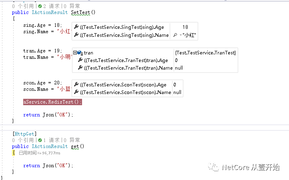Click wrench icon beside scon Age property
289x180 pixels.
click(x=76, y=84)
